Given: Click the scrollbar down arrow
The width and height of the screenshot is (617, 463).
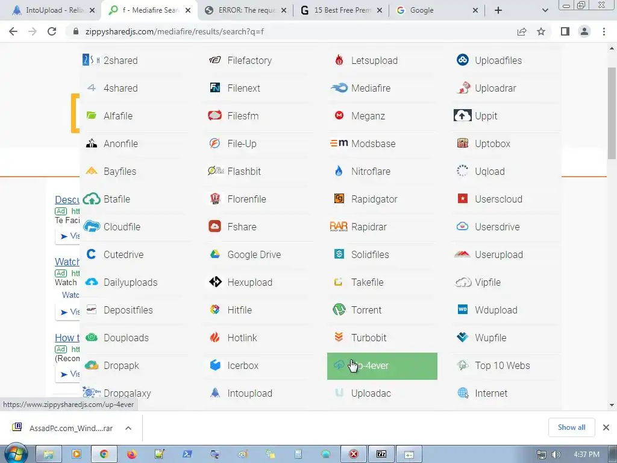Looking at the screenshot, I should click(612, 405).
